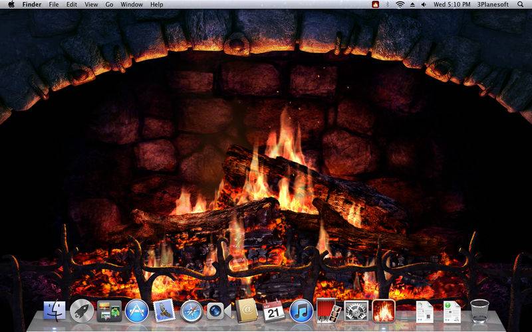Open System Preferences gear icon
This screenshot has height=332, width=532.
[x=356, y=311]
